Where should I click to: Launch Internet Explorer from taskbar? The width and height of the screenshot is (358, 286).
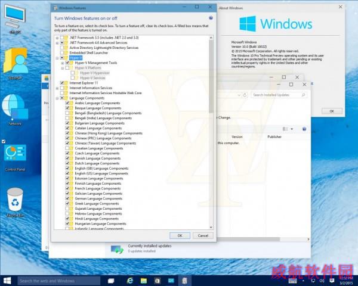[x=130, y=281]
